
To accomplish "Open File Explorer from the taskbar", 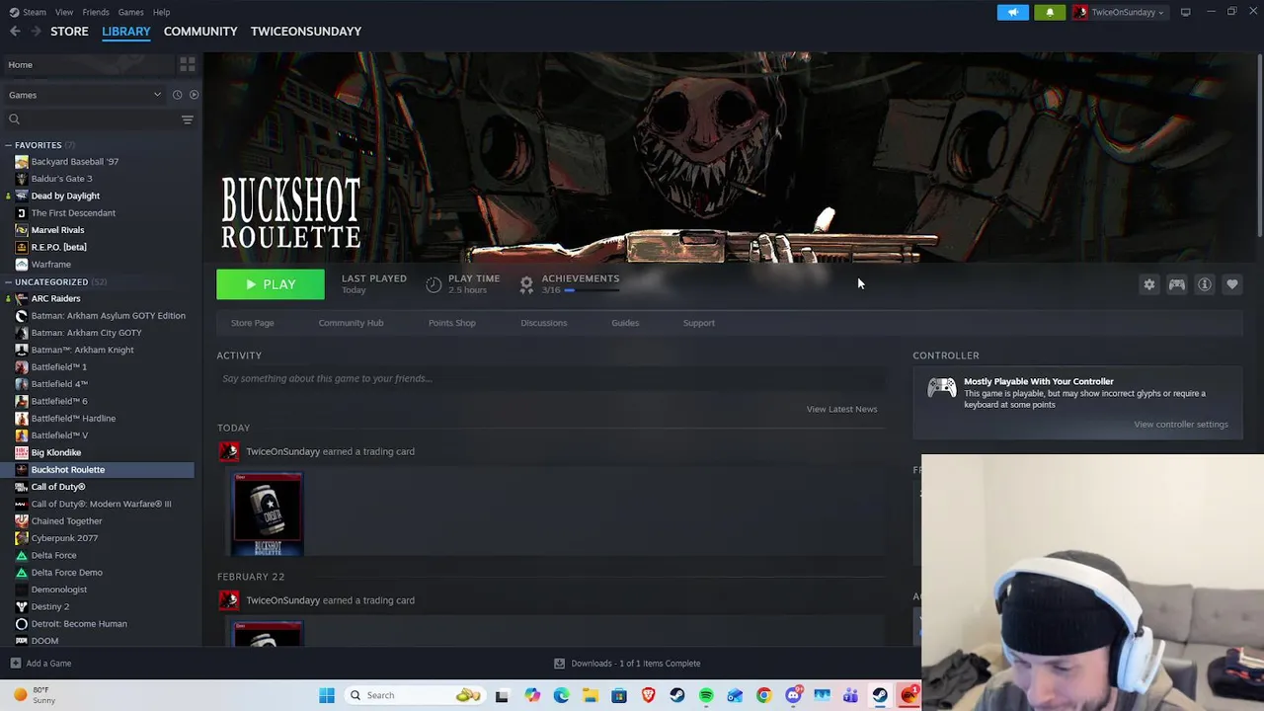I will [591, 695].
